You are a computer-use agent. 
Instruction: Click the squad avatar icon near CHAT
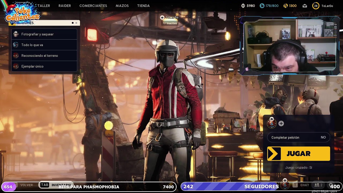click(285, 184)
